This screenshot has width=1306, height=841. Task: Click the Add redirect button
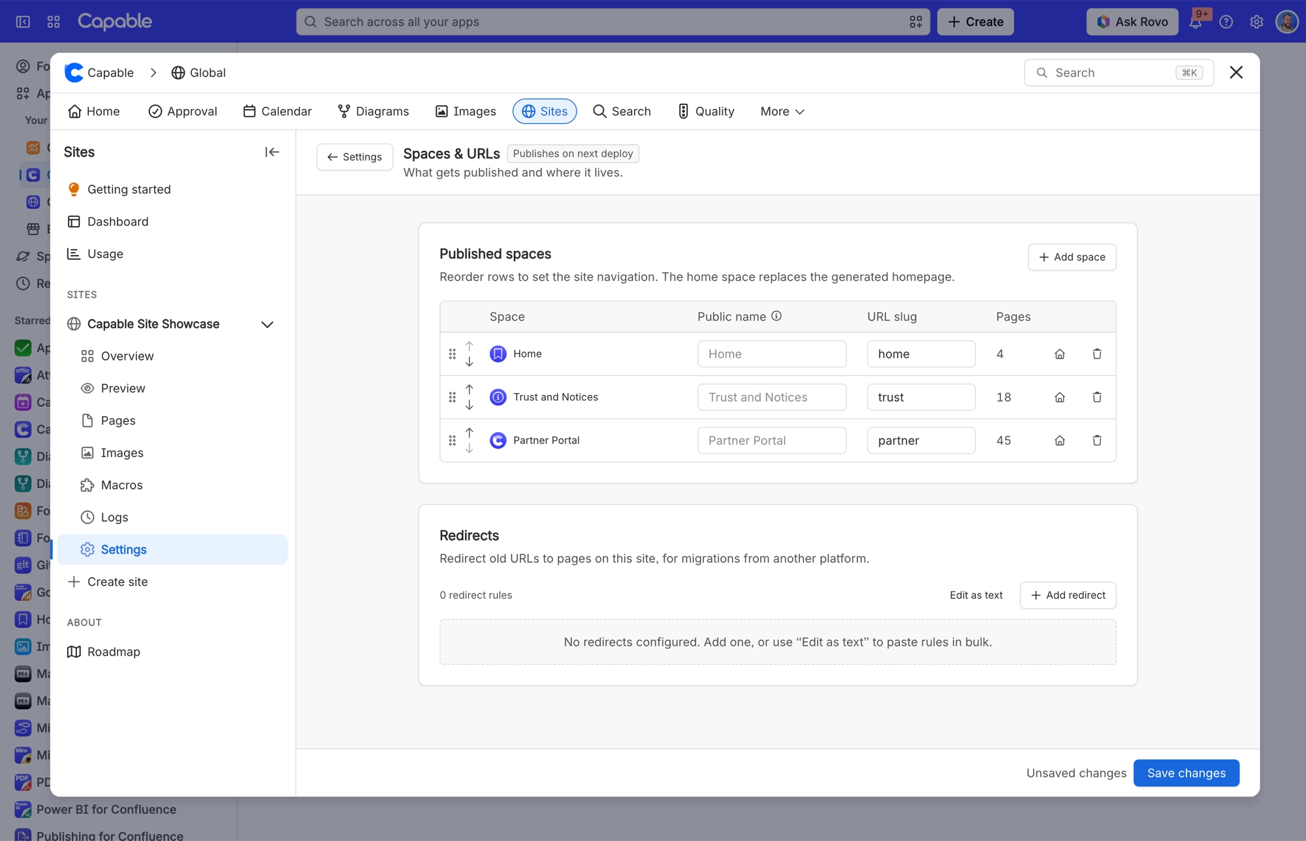[x=1068, y=595]
